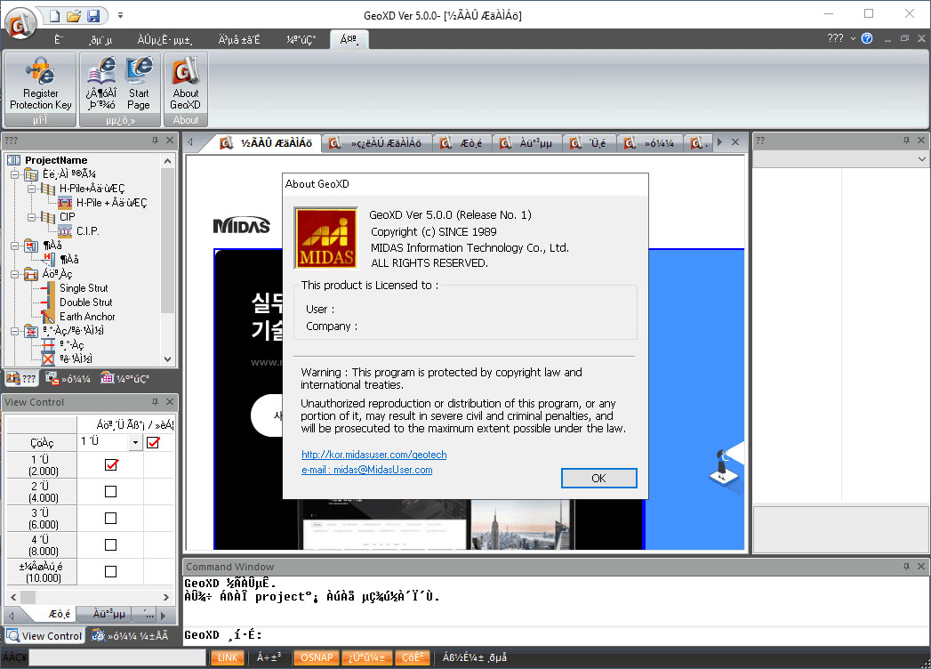931x669 pixels.
Task: Open the kor.midasuser.com/geotech link
Action: point(373,455)
